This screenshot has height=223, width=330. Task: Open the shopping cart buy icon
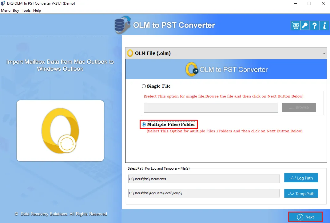295,26
